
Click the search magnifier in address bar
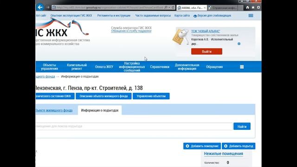(x=166, y=7)
